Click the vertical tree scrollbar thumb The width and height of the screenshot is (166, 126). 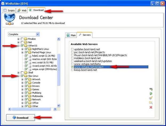coord(59,70)
